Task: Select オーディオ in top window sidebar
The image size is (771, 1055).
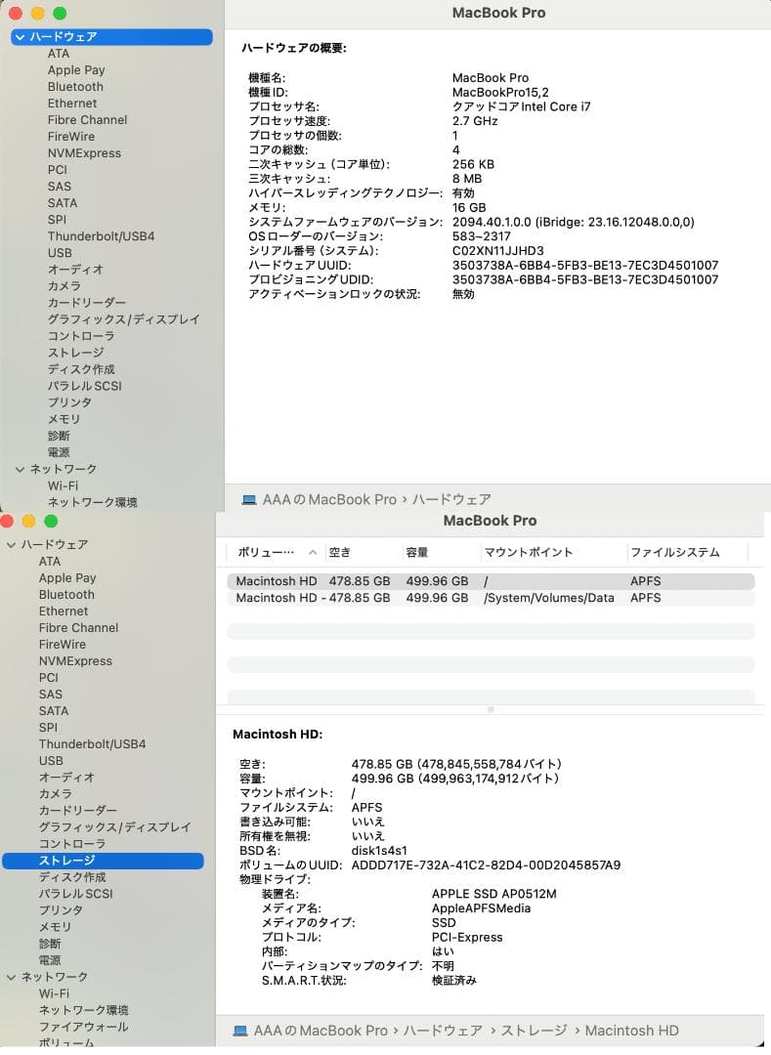Action: (75, 270)
